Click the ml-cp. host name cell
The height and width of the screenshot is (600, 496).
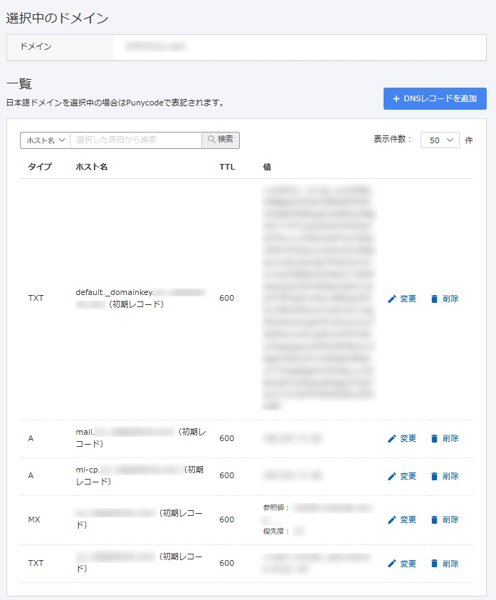click(x=142, y=475)
